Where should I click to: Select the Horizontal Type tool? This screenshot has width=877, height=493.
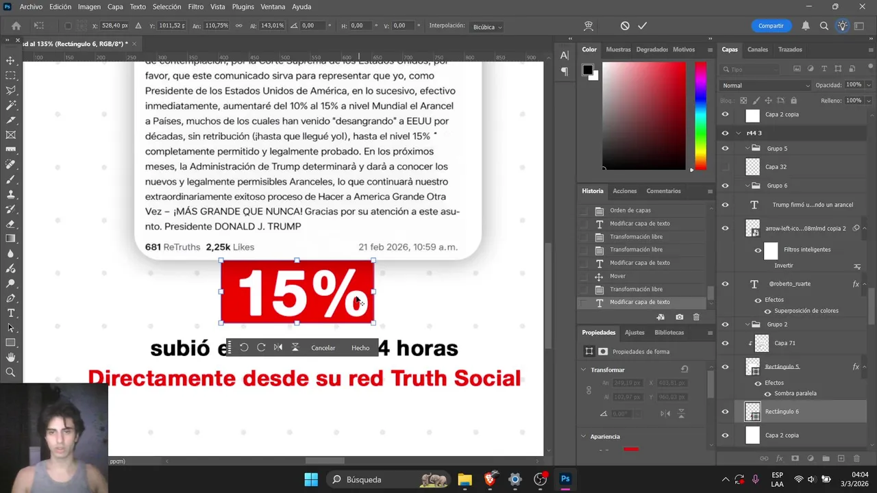10,313
